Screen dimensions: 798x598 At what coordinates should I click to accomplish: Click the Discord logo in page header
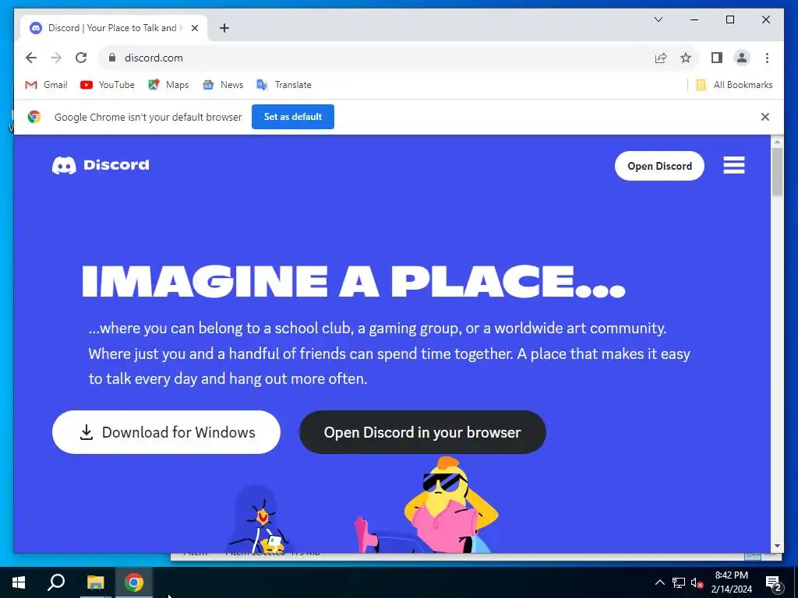[x=101, y=165]
